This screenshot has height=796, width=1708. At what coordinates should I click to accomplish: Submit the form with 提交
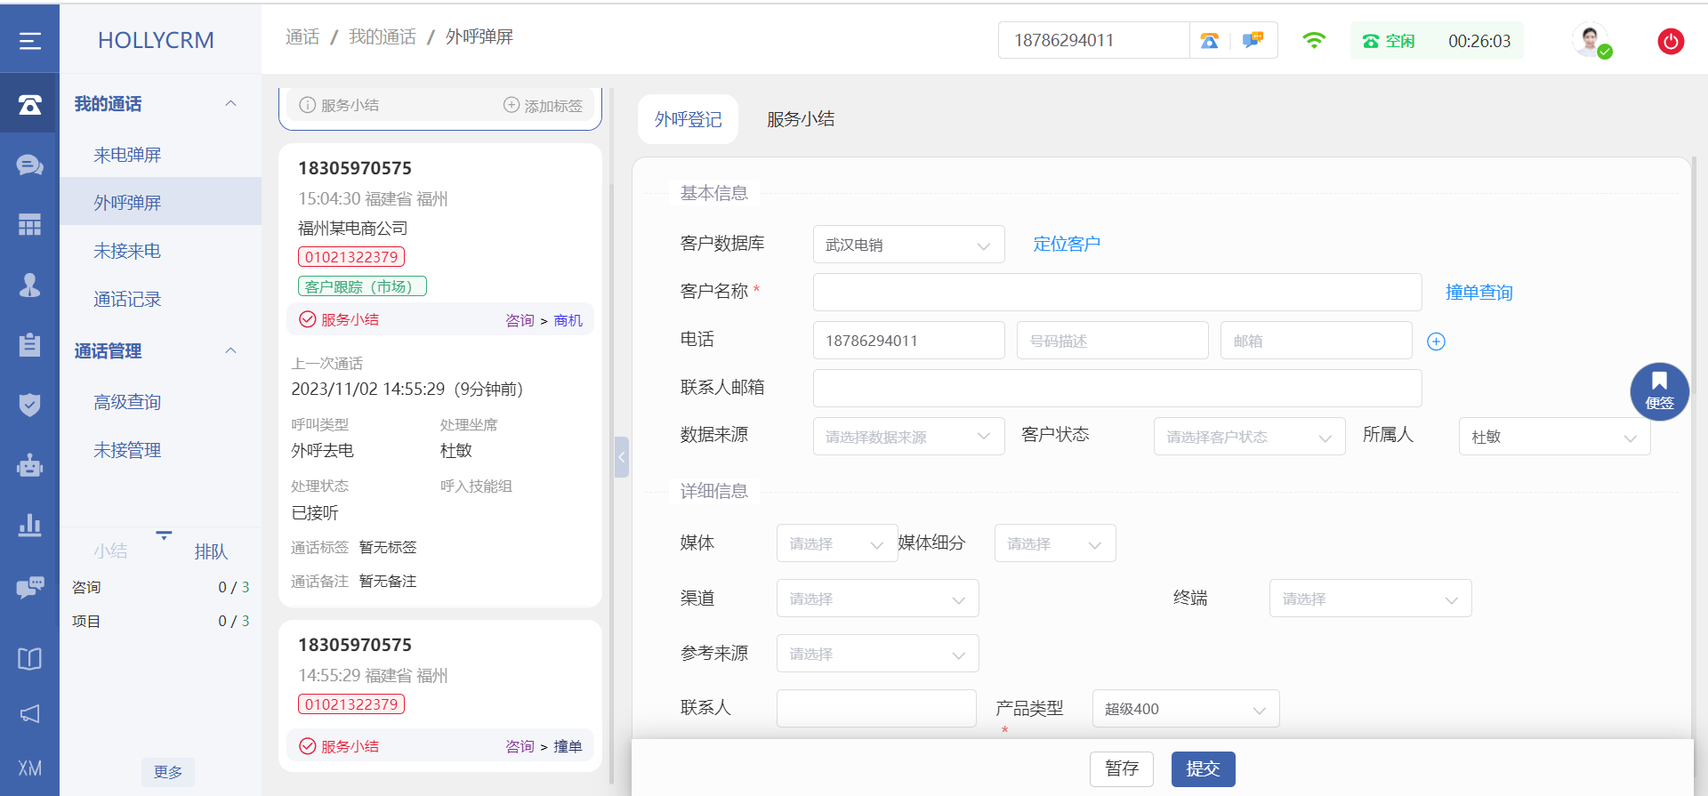pos(1203,768)
